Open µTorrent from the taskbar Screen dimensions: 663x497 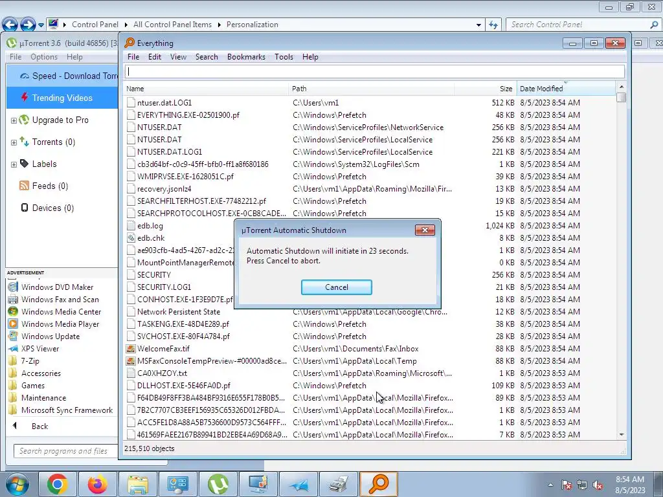pyautogui.click(x=218, y=484)
